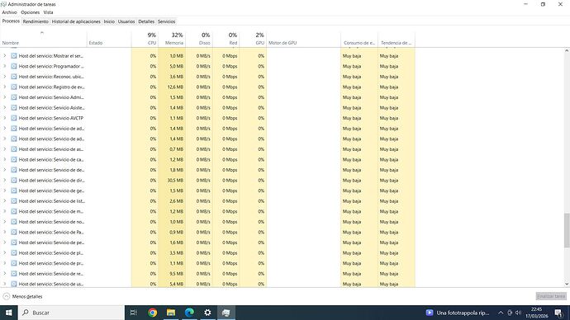570x320 pixels.
Task: Click the scrollbar down arrow
Action: pyautogui.click(x=567, y=284)
